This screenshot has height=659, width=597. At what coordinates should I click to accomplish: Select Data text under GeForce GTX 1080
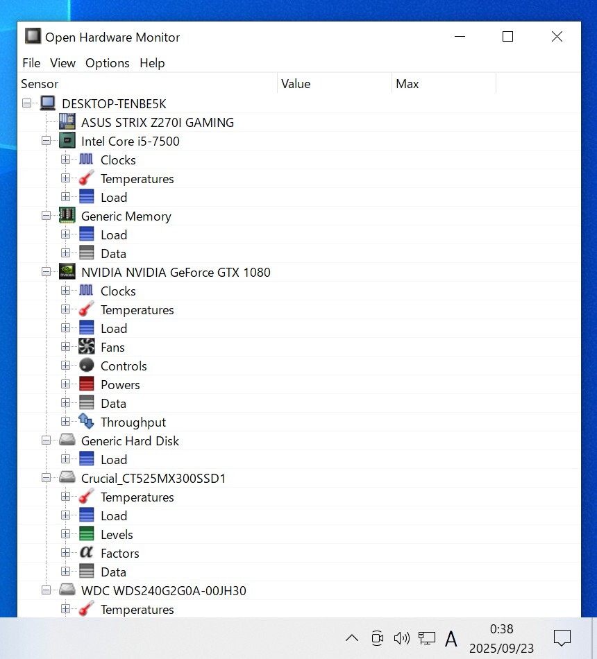pos(114,404)
